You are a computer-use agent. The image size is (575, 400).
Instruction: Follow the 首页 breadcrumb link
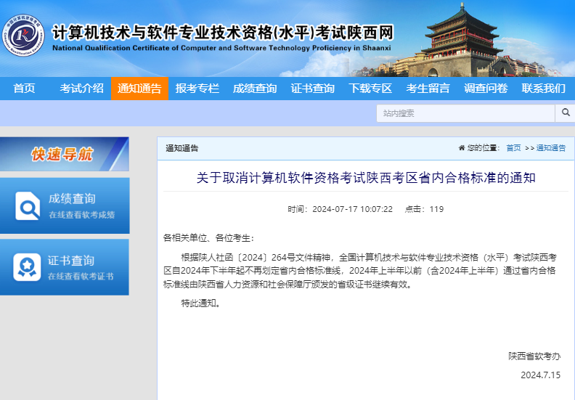[x=513, y=148]
